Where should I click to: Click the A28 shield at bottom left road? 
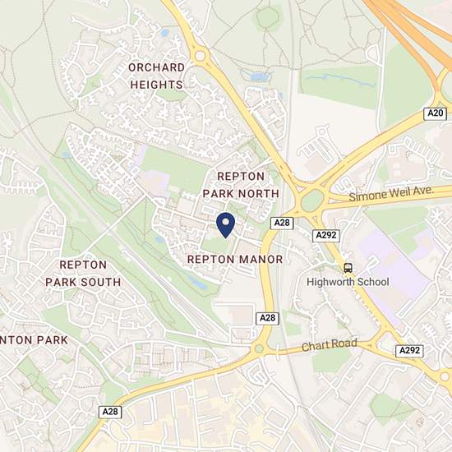pyautogui.click(x=110, y=412)
